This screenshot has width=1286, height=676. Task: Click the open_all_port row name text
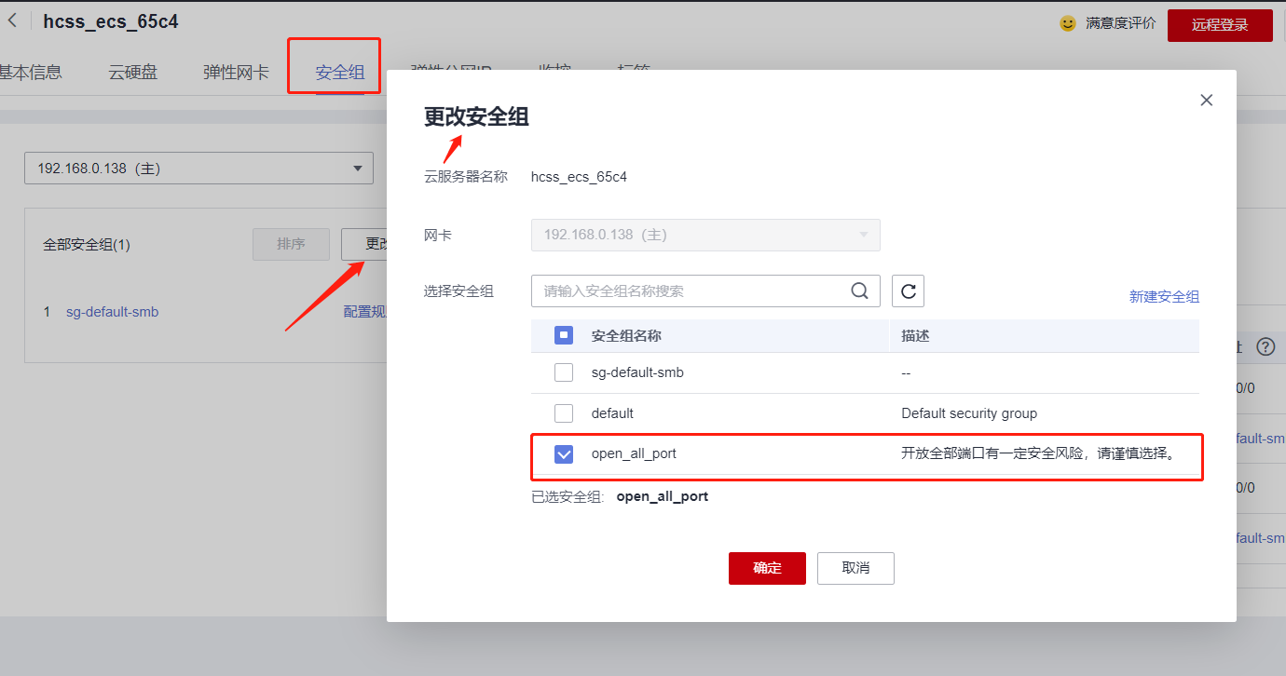(634, 453)
